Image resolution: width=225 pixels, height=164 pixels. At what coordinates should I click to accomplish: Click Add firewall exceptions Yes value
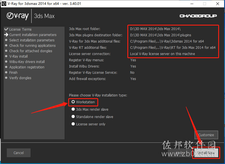[x=133, y=79]
